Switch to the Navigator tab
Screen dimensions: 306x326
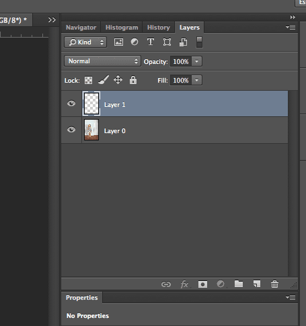pos(81,28)
